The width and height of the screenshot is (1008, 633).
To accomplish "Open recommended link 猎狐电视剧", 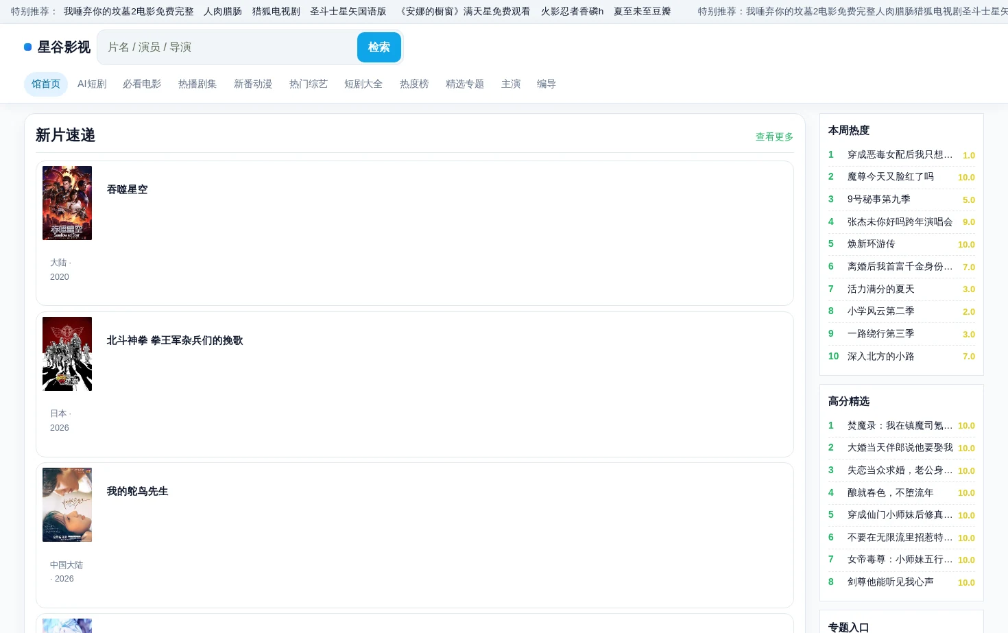I will click(276, 12).
